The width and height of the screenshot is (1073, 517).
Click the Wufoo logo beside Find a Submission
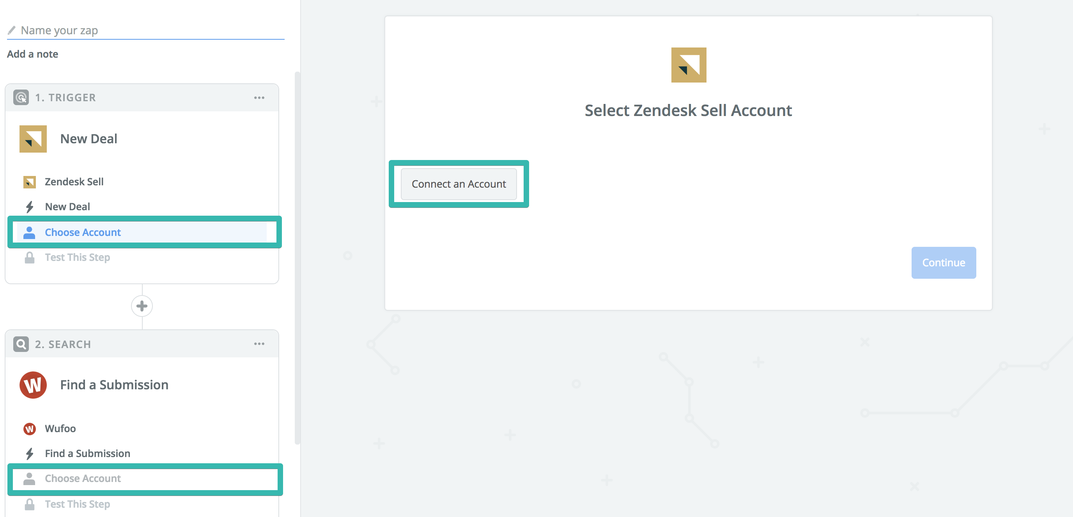coord(33,385)
